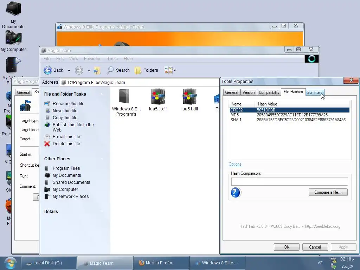Click the Hash Value column header
This screenshot has height=270, width=360.
tap(302, 104)
